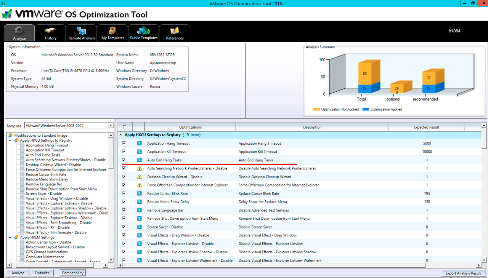Open the History tab icon
The width and height of the screenshot is (488, 278).
(50, 31)
